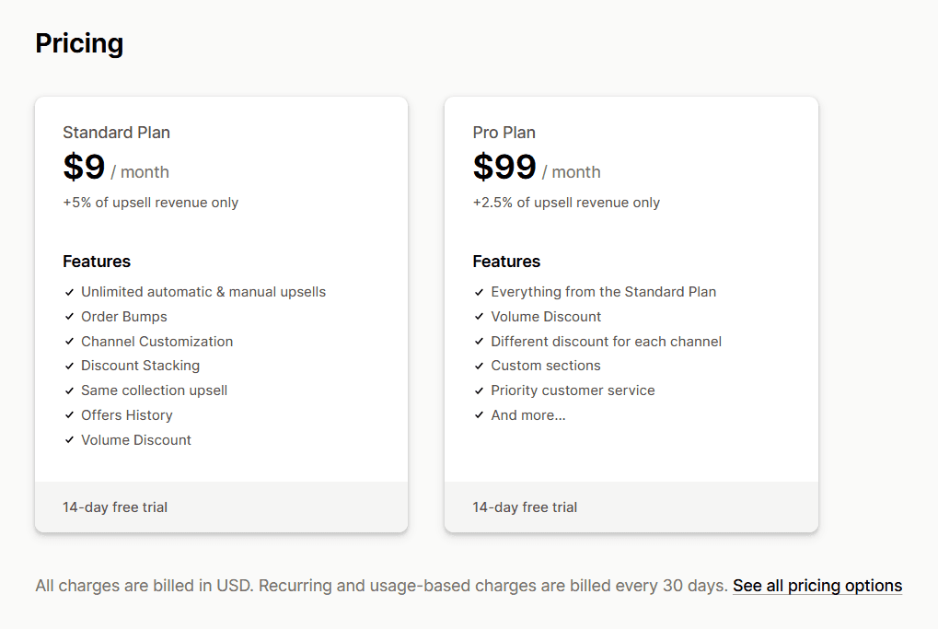Viewport: 938px width, 629px height.
Task: Click "14-day free trial" under Standard Plan
Action: point(114,507)
